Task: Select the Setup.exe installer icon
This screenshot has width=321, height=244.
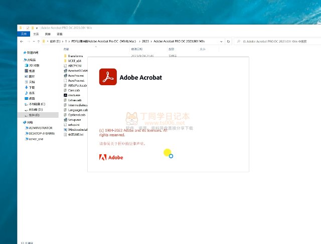Action: point(66,120)
